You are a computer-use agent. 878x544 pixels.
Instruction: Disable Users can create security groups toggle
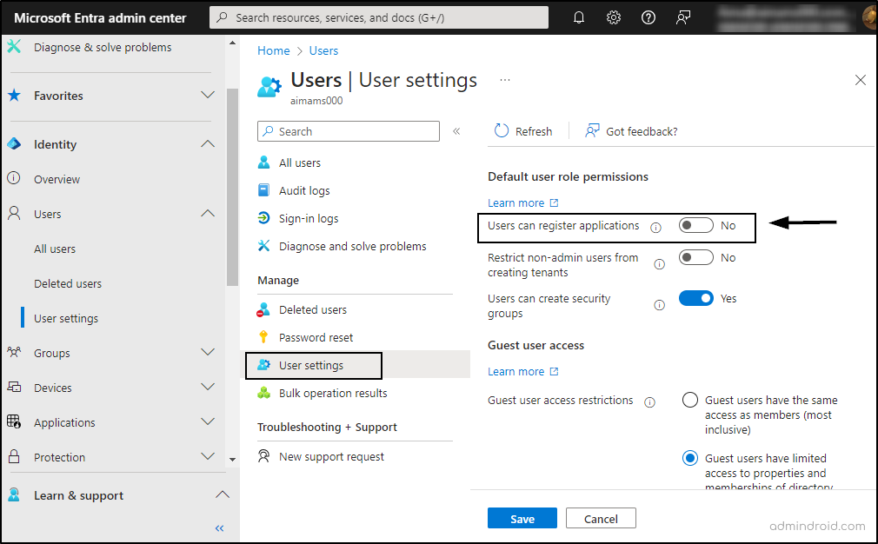tap(695, 299)
